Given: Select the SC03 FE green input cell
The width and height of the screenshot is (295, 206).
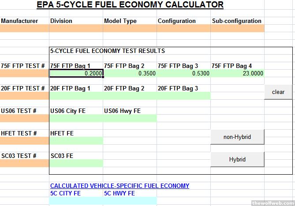Looking at the screenshot, I should 76,163.
